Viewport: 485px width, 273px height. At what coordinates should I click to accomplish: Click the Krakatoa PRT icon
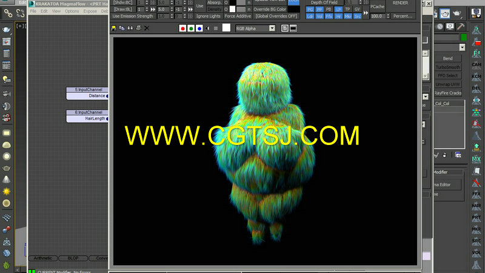[477, 218]
